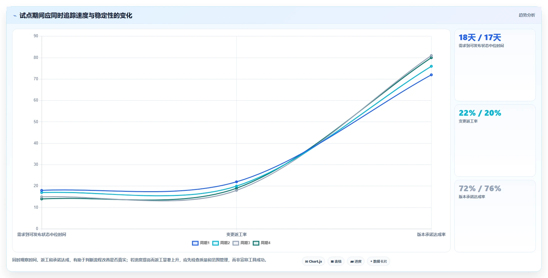Click the 数据卡片 tag chip

[379, 261]
